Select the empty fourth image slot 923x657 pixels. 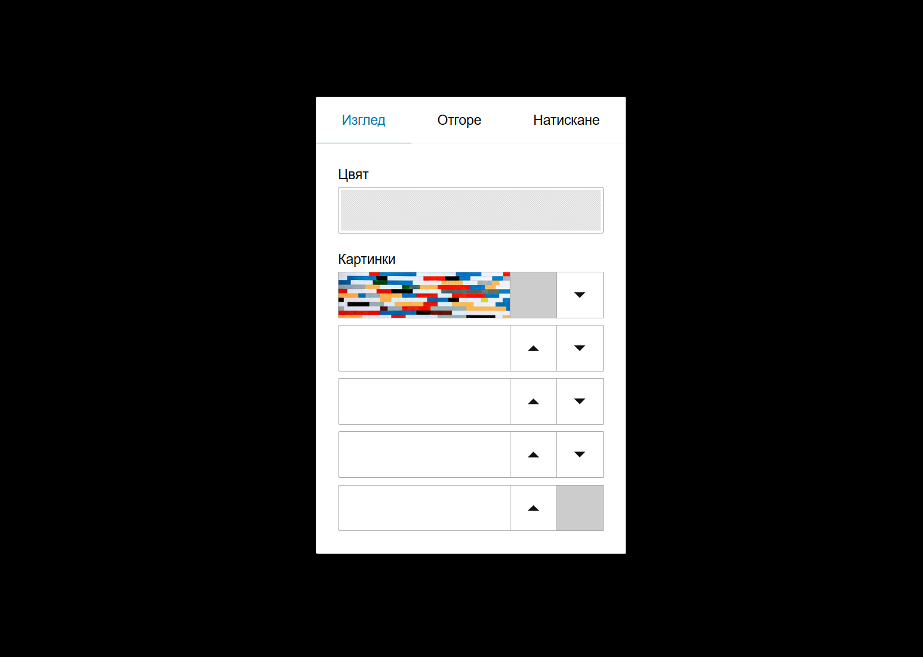point(424,455)
